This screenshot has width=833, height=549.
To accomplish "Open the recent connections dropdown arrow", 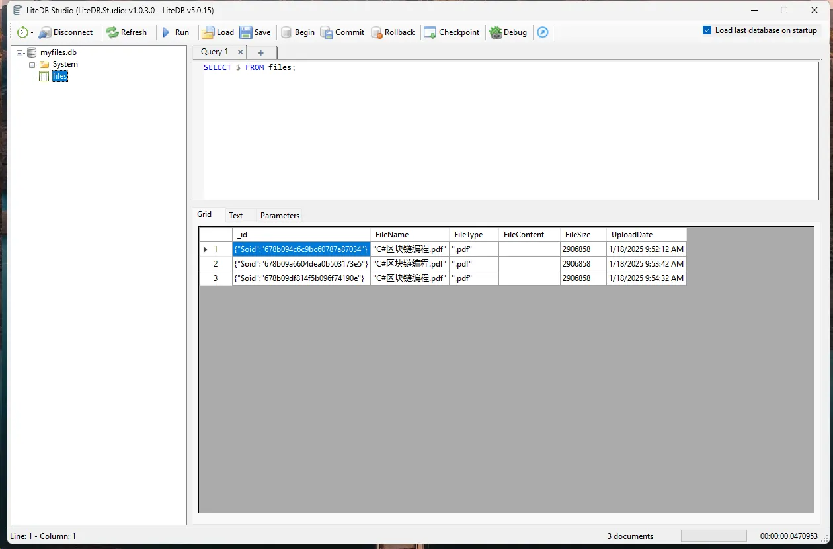I will [32, 33].
